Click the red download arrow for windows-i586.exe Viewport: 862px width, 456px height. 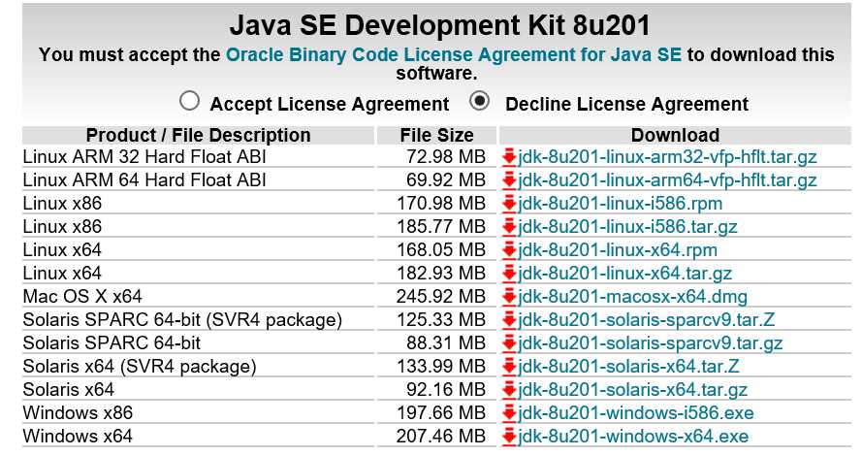coord(509,413)
